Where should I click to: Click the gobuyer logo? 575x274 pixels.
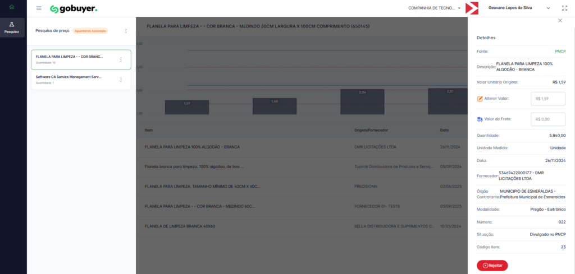click(74, 8)
